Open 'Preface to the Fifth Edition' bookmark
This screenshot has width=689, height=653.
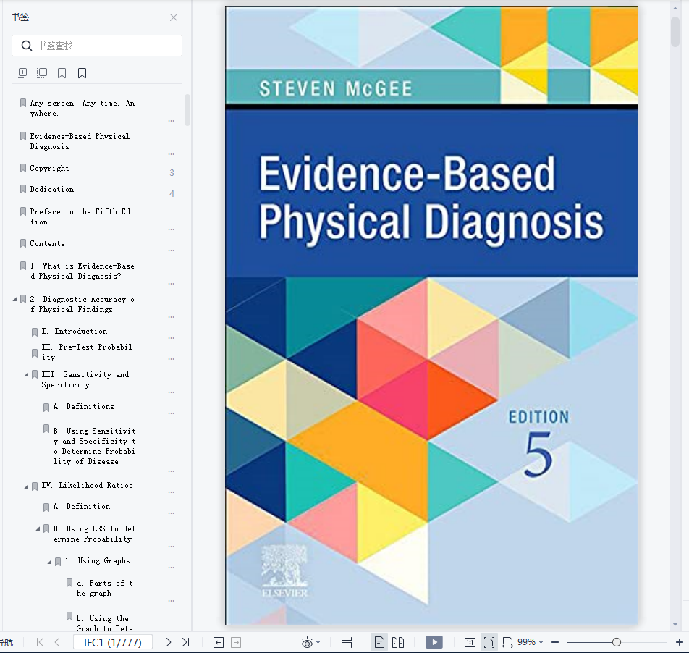click(82, 216)
